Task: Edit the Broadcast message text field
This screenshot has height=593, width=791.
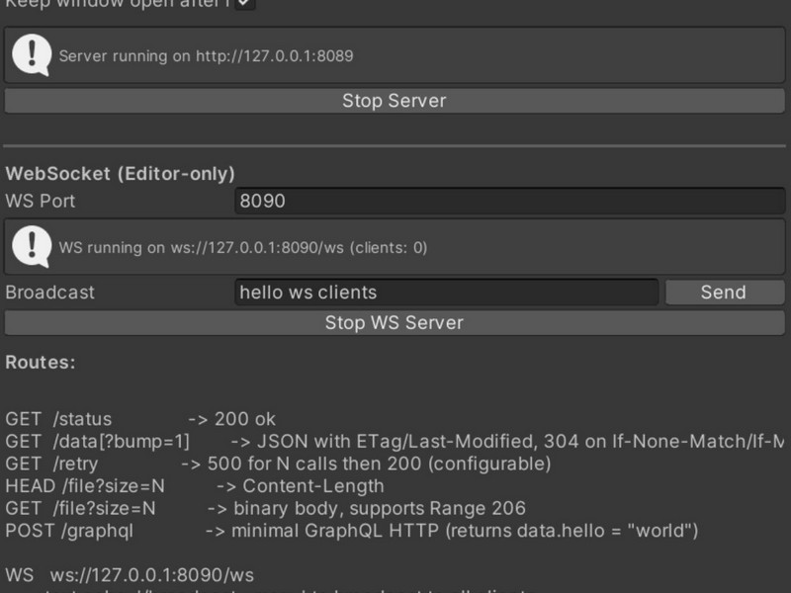Action: (447, 293)
